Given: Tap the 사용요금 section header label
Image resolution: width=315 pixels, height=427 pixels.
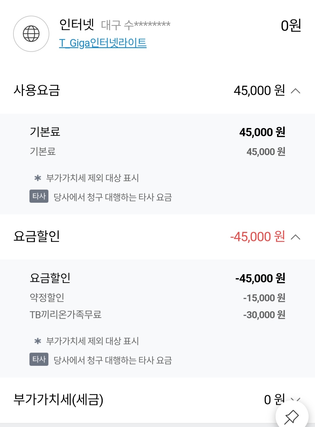Looking at the screenshot, I should (x=37, y=90).
